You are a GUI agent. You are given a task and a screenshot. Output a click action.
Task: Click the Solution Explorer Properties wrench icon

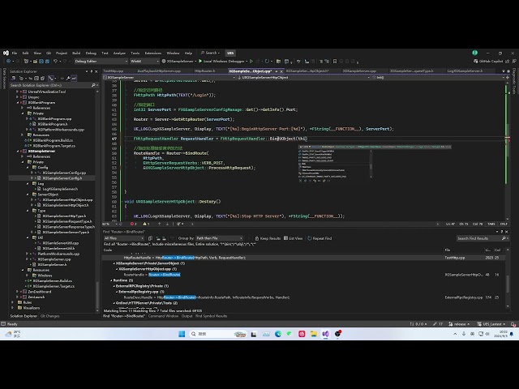click(x=68, y=78)
